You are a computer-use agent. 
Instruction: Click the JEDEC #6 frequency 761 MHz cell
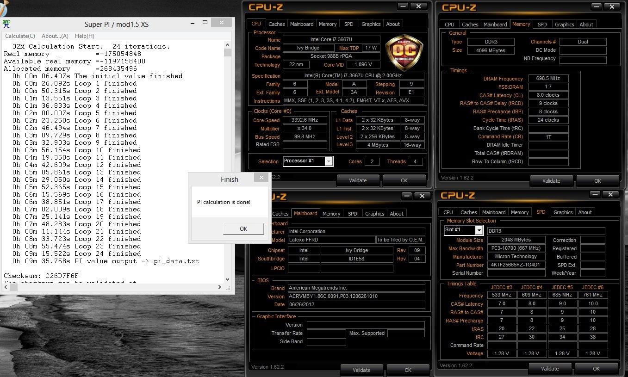click(593, 295)
